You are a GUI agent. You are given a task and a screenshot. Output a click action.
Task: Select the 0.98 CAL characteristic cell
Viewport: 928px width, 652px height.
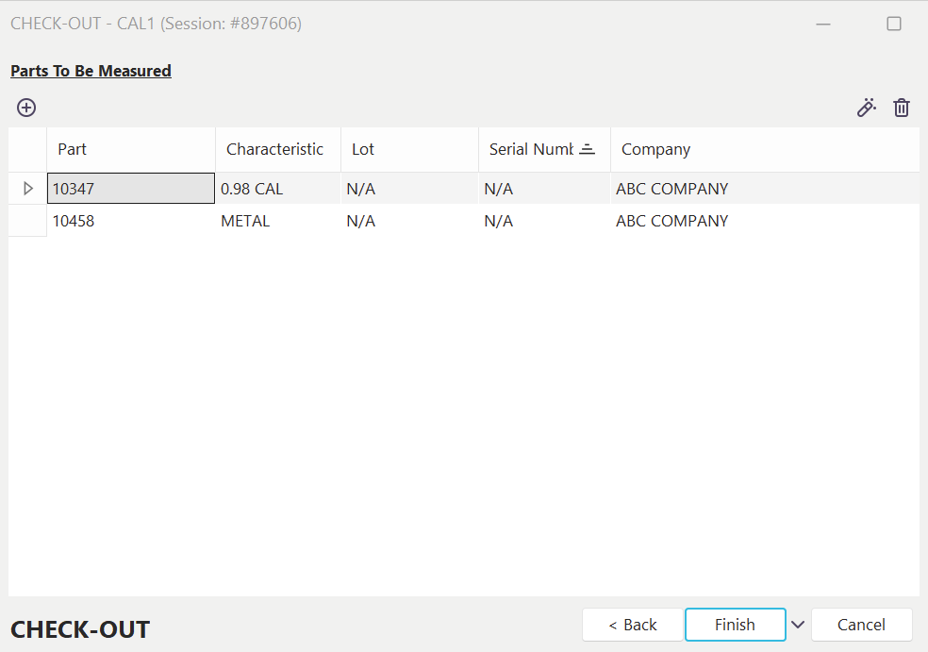pos(277,189)
